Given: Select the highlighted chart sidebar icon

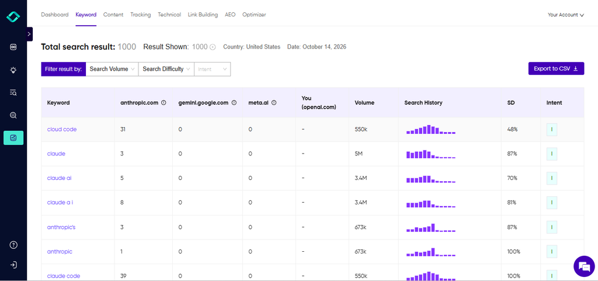Looking at the screenshot, I should pos(13,138).
